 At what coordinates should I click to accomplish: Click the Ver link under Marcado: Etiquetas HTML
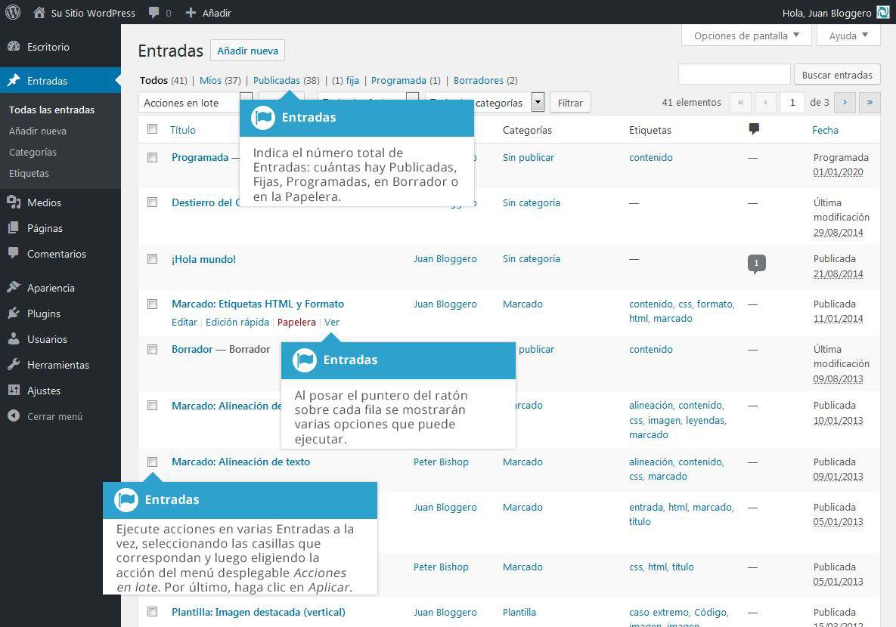(332, 322)
